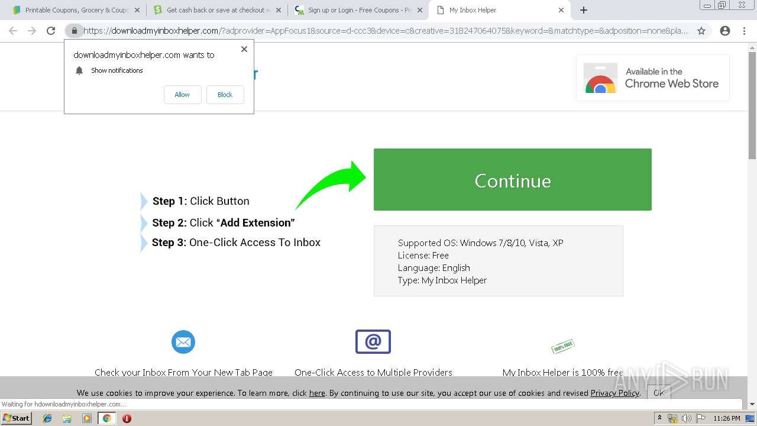757x426 pixels.
Task: Click 'Step 3: One-Click Access To Inbox'
Action: (x=236, y=243)
